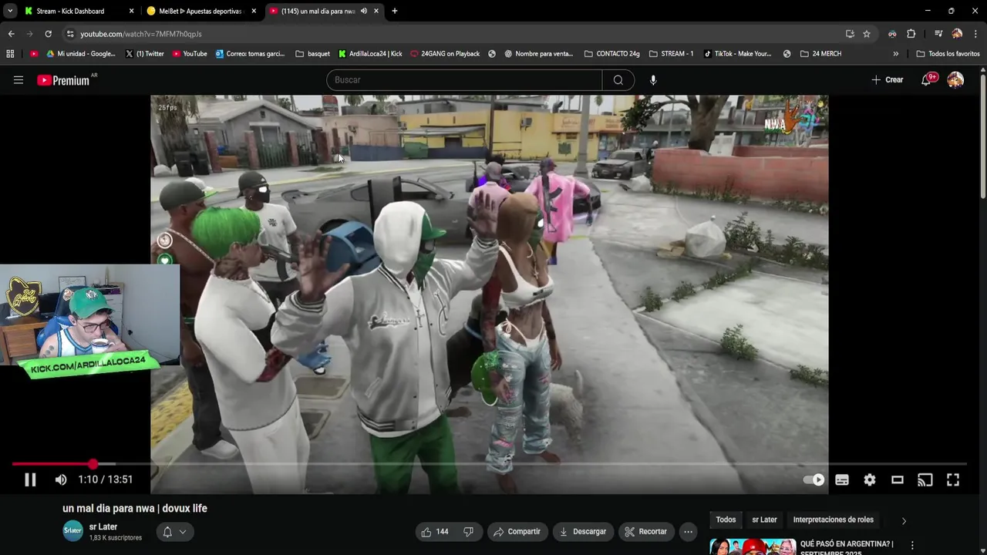Open a new browser tab

(x=395, y=11)
